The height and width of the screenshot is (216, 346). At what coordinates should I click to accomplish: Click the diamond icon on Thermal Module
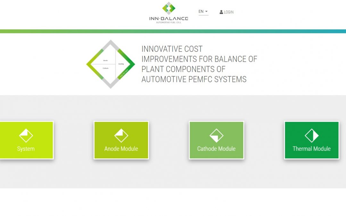tap(312, 136)
